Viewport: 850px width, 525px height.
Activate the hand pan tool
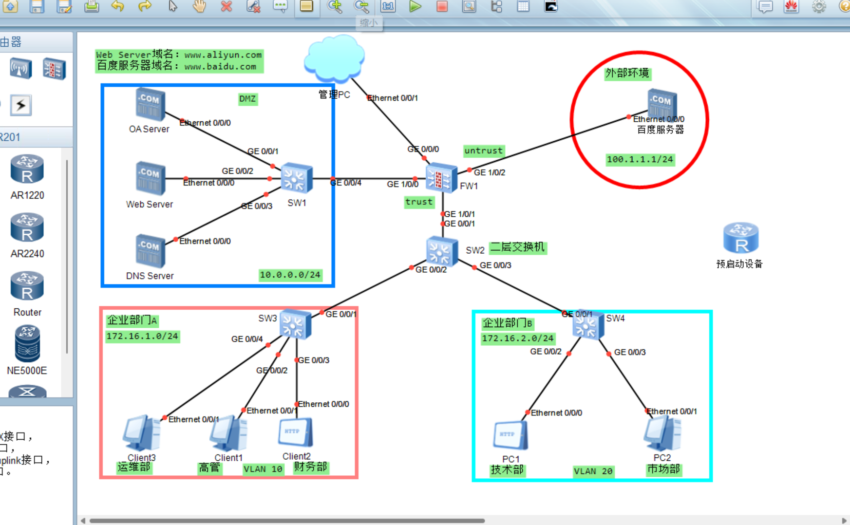[199, 6]
